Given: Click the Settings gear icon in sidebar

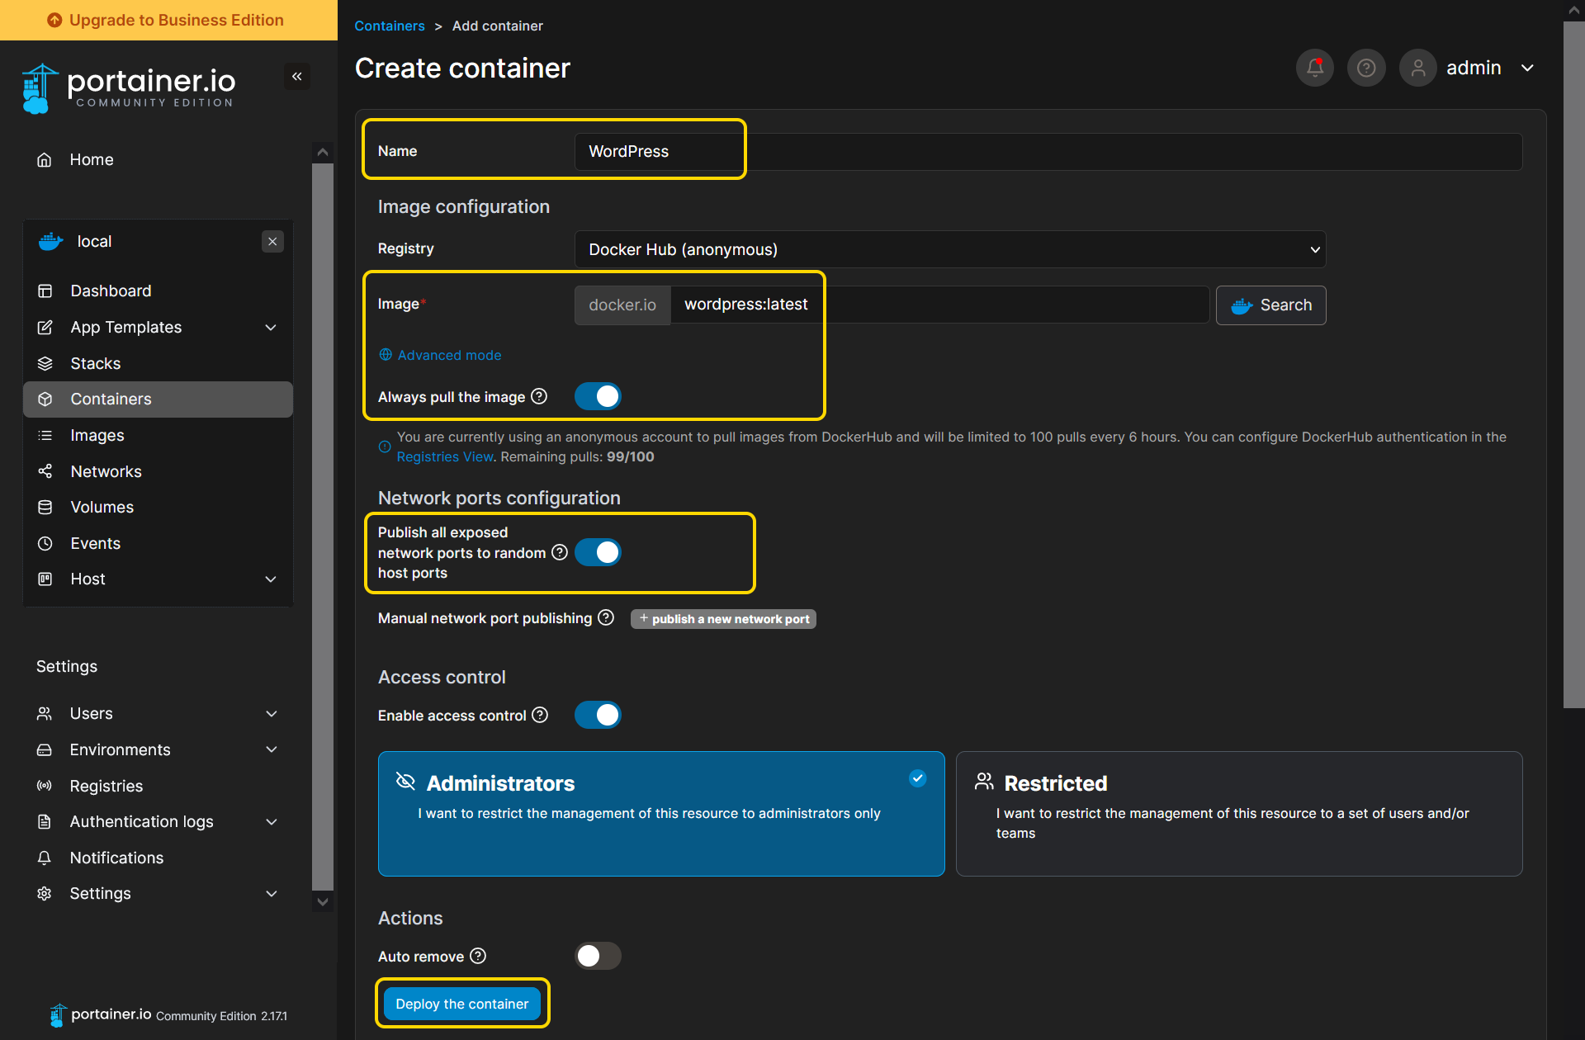Looking at the screenshot, I should pos(45,894).
